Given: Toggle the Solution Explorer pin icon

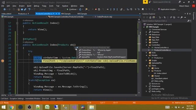Looking at the screenshot, I should [x=187, y=14].
